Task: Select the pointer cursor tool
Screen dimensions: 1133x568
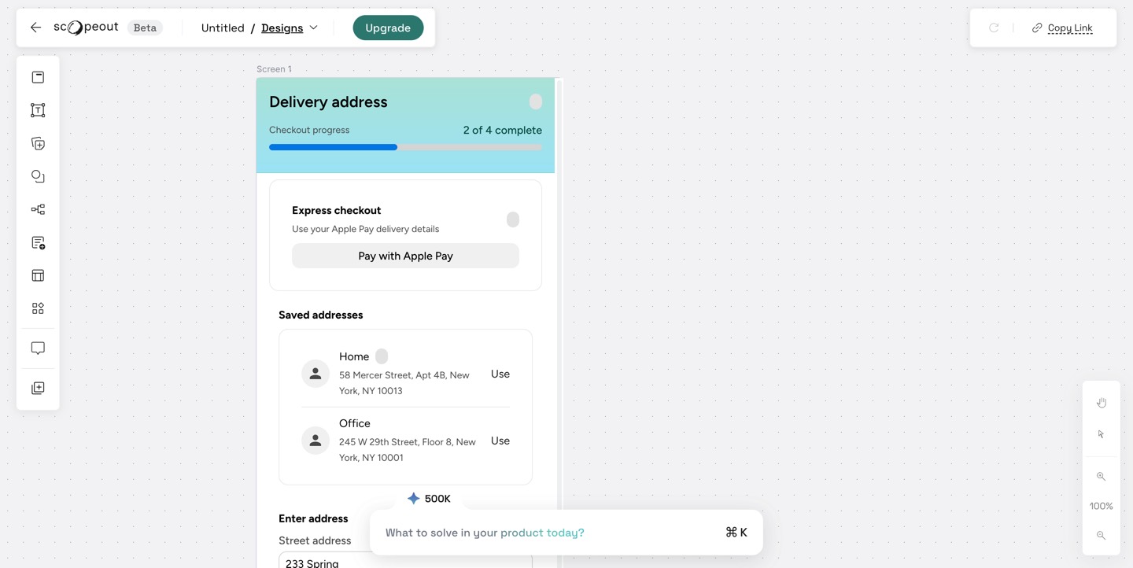Action: (x=1102, y=434)
